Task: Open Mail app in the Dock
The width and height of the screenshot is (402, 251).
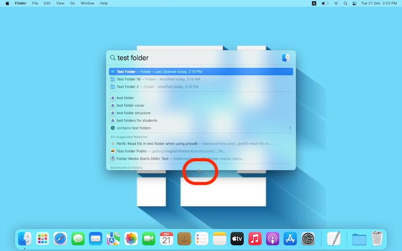Action: (x=96, y=239)
